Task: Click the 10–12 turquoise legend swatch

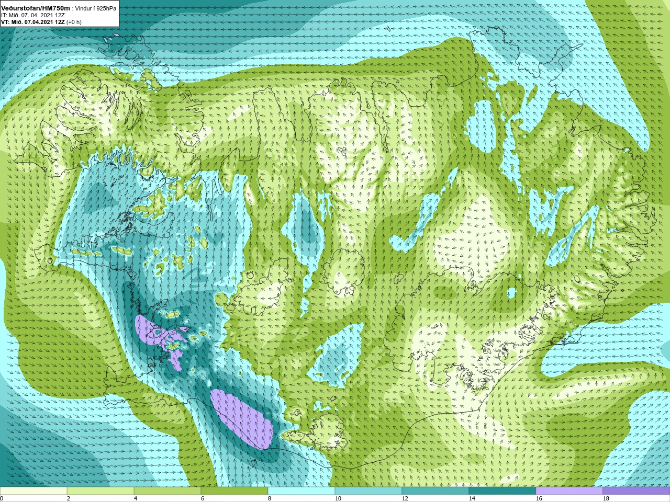Action: pos(368,491)
